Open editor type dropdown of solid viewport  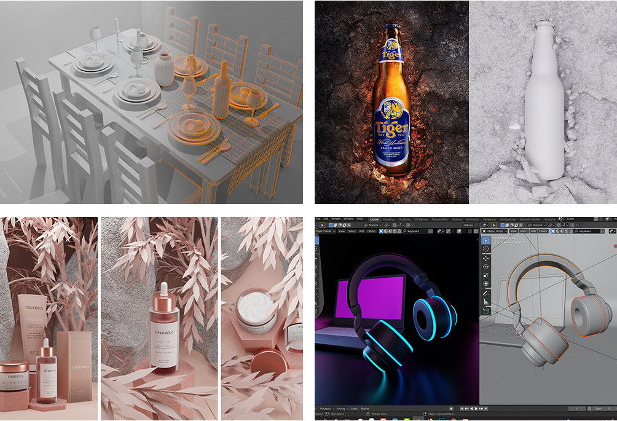coord(485,225)
